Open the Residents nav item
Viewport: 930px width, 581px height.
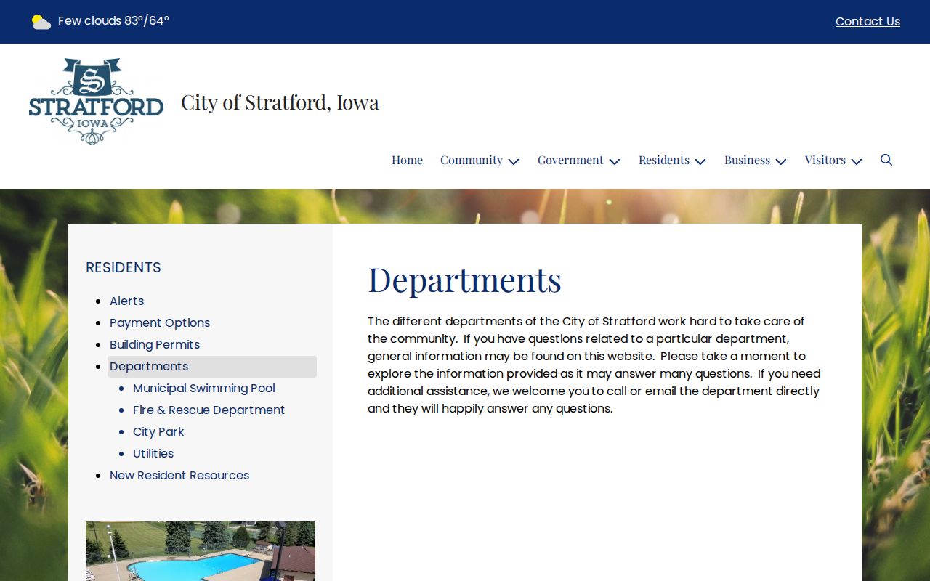(x=664, y=160)
